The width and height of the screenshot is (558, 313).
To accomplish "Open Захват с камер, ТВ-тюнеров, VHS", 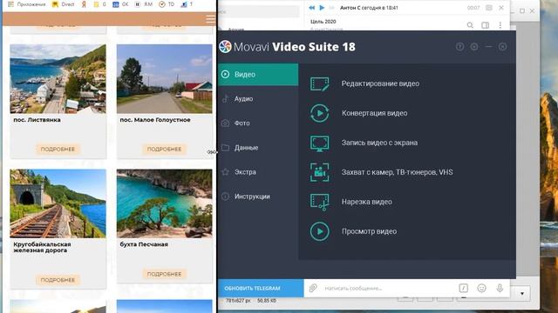I will [x=382, y=172].
